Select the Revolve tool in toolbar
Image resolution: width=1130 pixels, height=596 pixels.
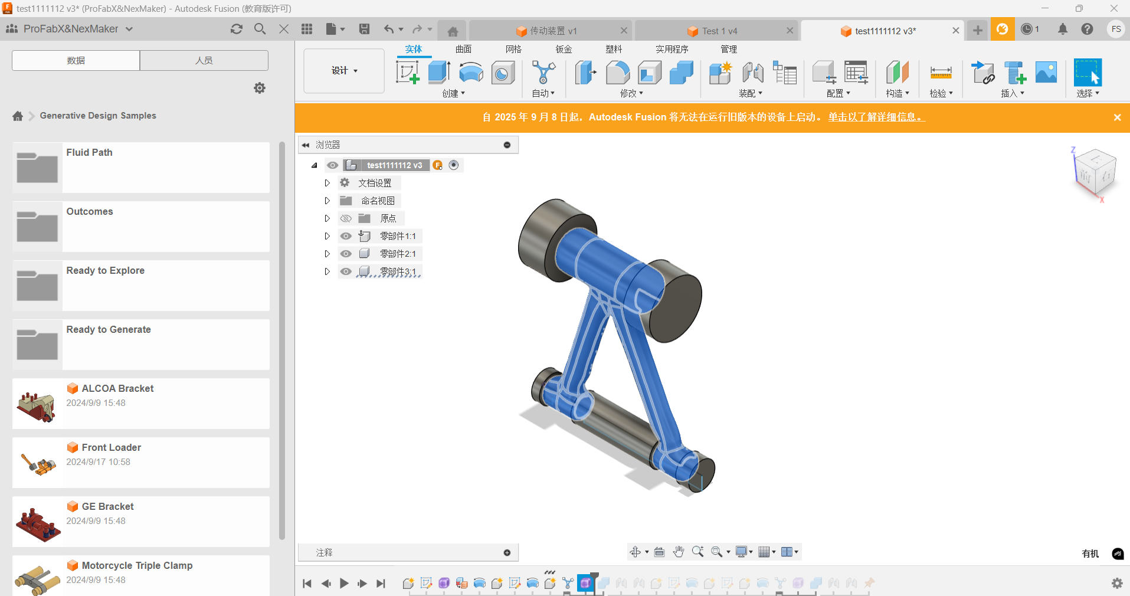click(471, 73)
